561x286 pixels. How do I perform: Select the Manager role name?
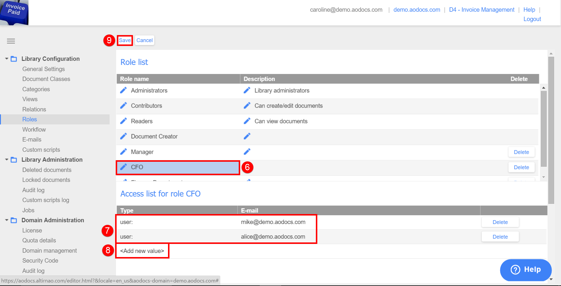(142, 152)
